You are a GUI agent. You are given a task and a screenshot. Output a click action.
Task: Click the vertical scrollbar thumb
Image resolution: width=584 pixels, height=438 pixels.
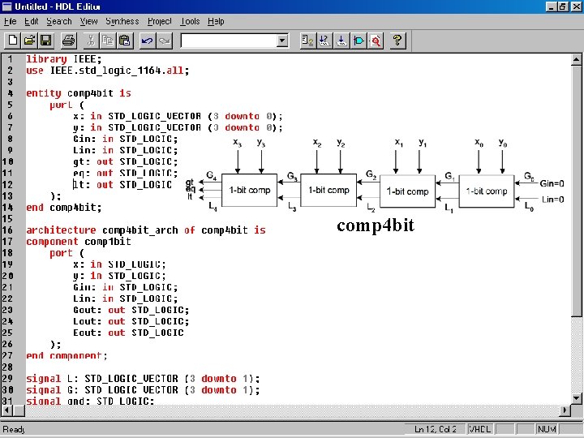point(576,191)
